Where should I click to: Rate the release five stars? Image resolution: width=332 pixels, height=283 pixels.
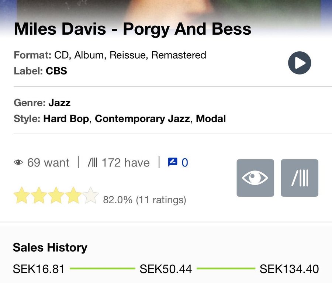click(91, 196)
